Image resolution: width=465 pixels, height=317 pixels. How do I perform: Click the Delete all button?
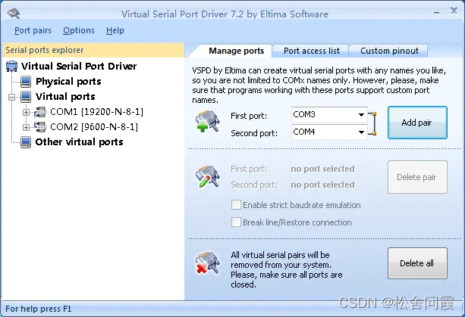point(417,263)
